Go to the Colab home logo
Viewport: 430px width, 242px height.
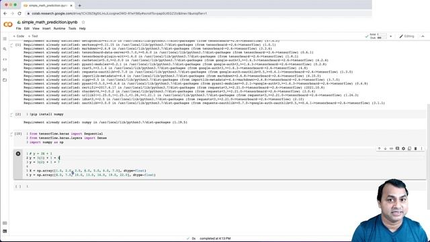click(x=8, y=25)
